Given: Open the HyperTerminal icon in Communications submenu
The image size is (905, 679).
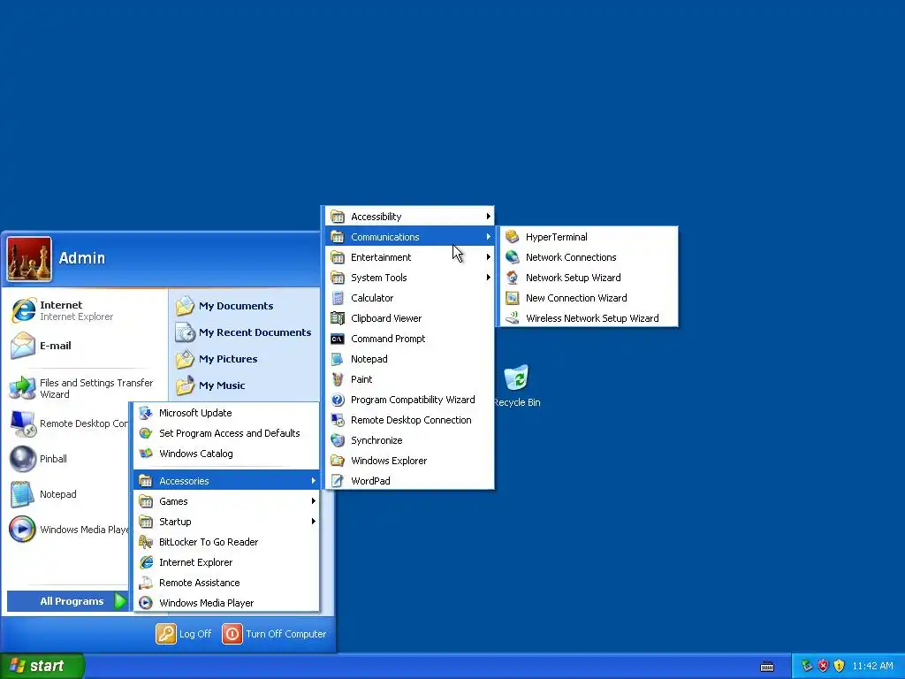Looking at the screenshot, I should (512, 237).
